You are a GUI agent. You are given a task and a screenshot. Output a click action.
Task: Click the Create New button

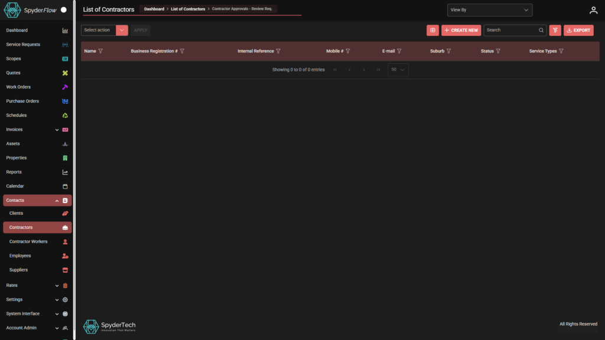(461, 30)
